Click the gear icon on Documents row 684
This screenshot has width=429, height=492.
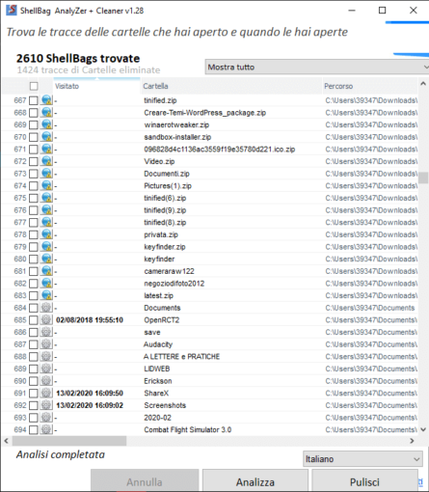(x=46, y=308)
